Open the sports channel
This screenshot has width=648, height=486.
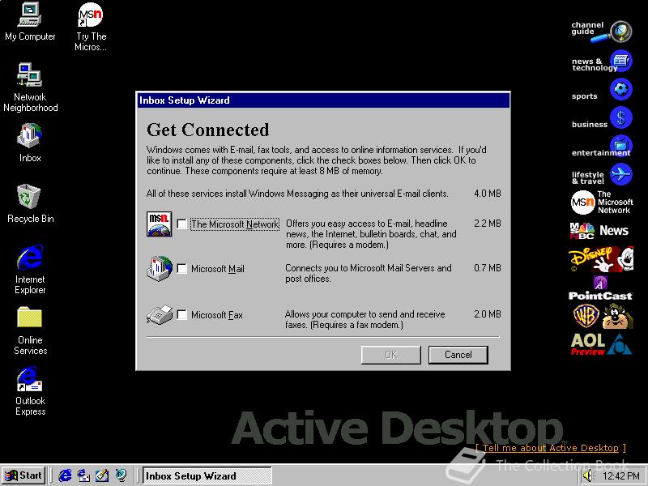click(x=602, y=91)
